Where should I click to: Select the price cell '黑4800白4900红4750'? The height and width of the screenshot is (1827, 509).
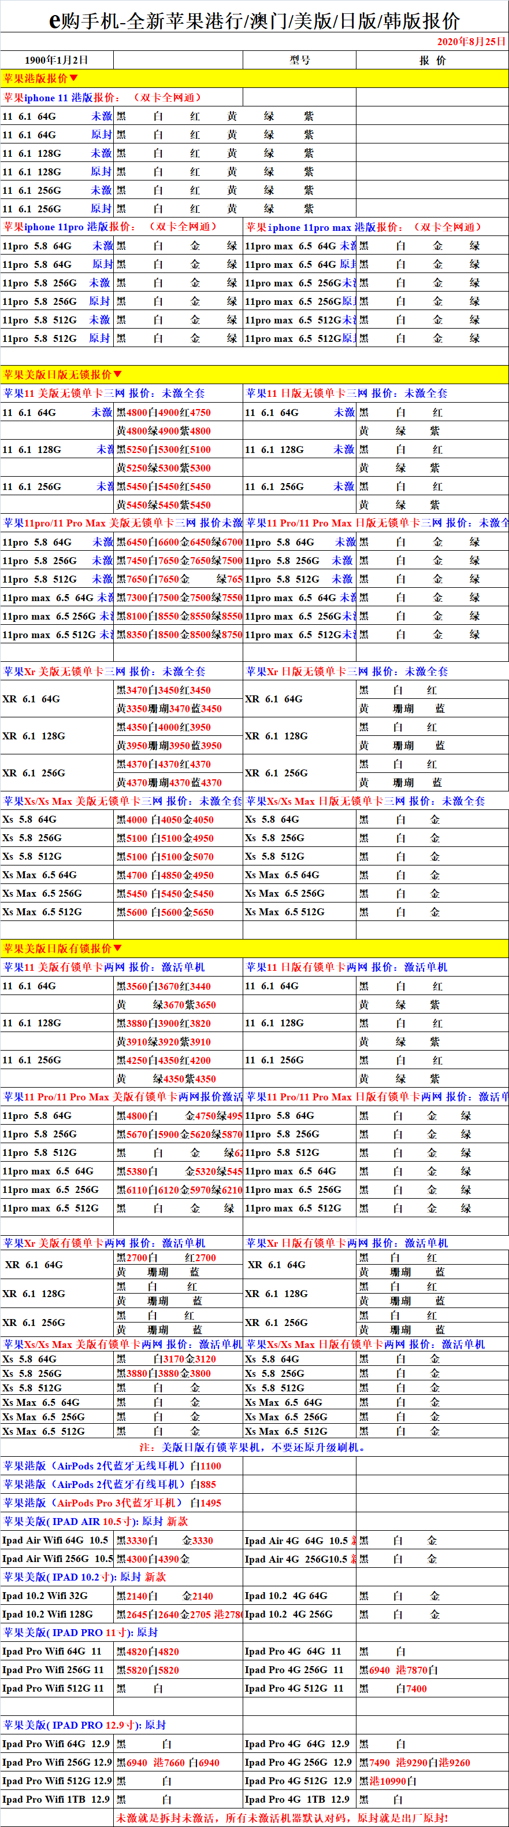click(x=179, y=412)
